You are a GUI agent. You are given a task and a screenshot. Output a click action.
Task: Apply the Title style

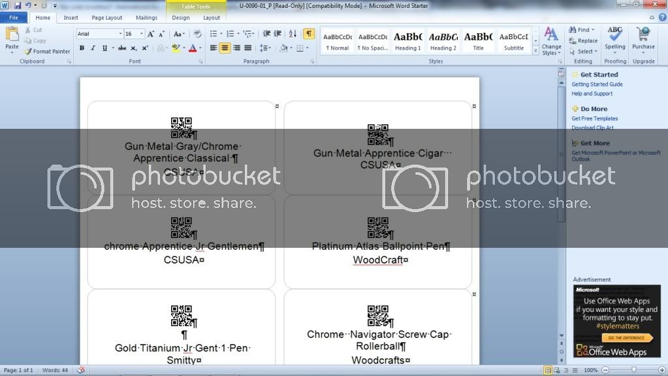[x=478, y=41]
